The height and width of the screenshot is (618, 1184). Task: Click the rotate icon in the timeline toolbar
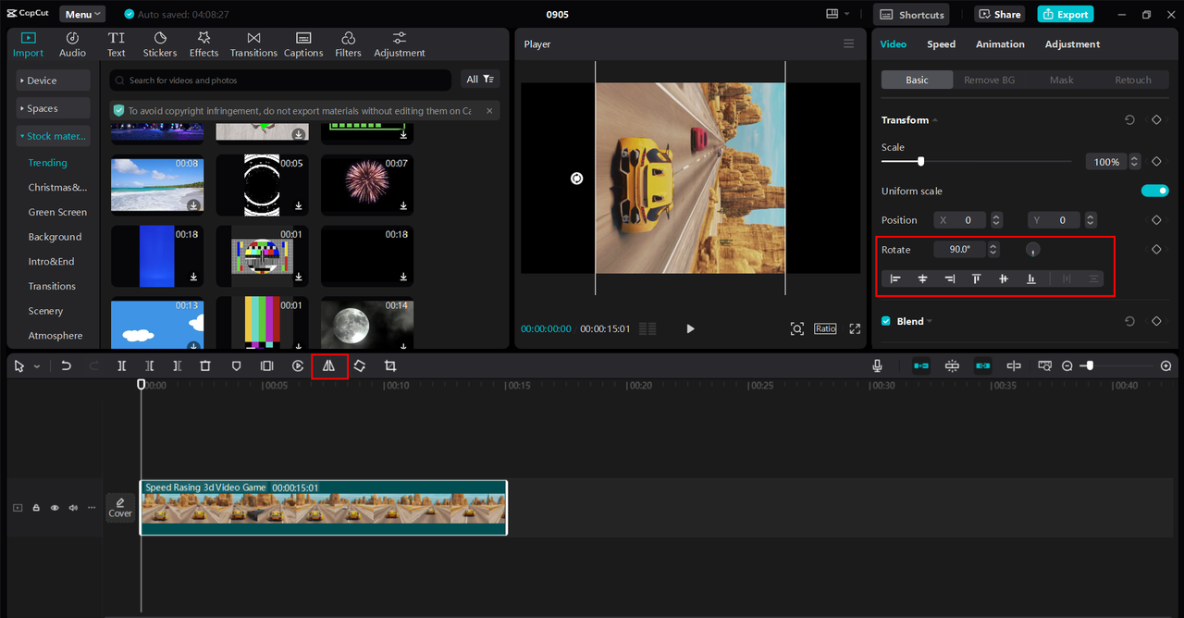coord(360,366)
